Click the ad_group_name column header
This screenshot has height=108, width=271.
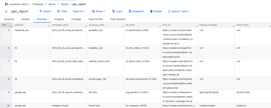click(x=96, y=25)
